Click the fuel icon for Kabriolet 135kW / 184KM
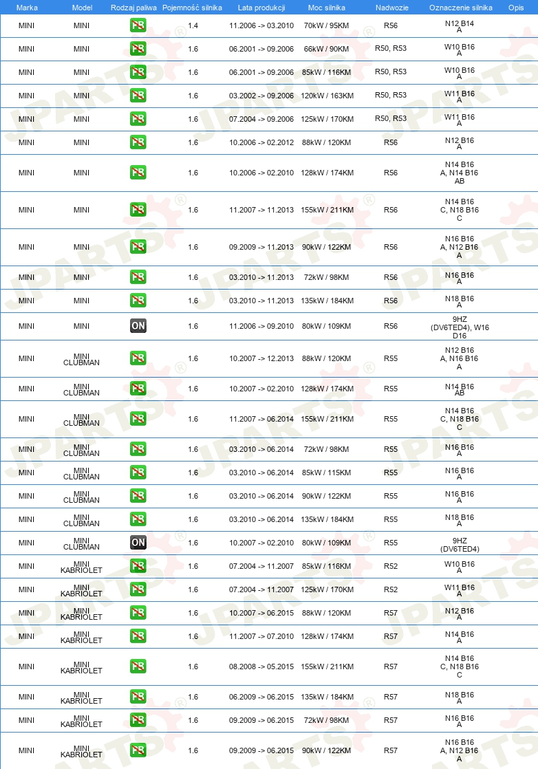 (x=138, y=696)
